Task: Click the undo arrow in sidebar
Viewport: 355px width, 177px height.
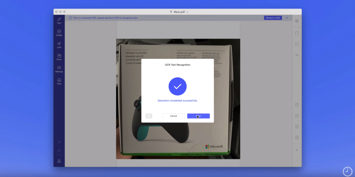Action: click(59, 142)
